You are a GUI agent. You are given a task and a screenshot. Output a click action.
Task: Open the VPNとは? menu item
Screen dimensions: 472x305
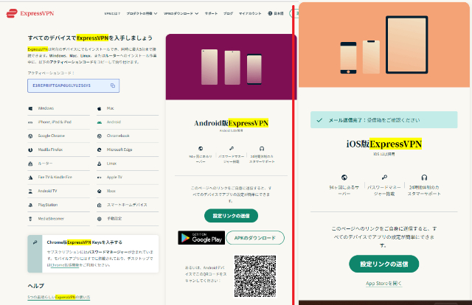pos(112,13)
